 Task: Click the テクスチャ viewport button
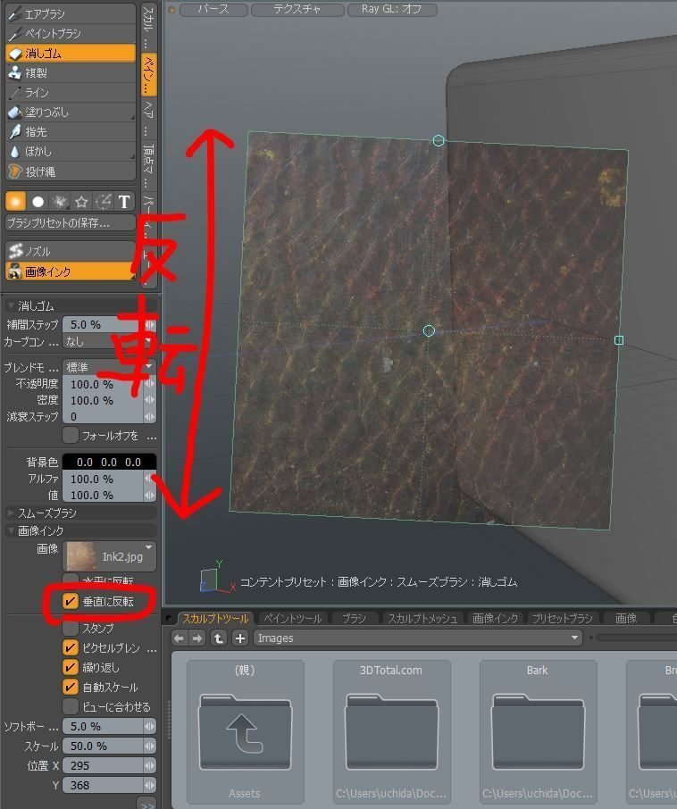pos(297,9)
